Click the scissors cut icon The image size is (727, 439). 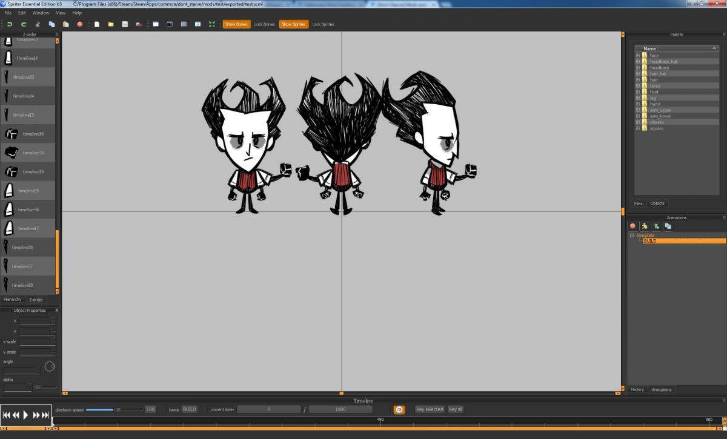click(38, 24)
